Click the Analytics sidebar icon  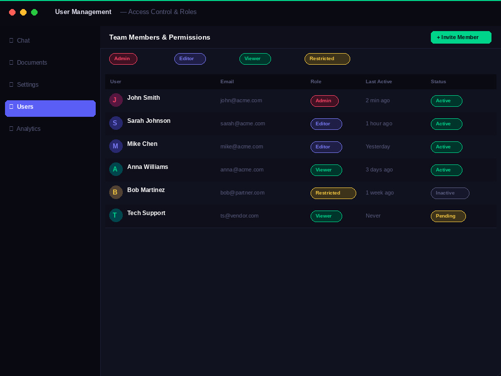pyautogui.click(x=11, y=128)
